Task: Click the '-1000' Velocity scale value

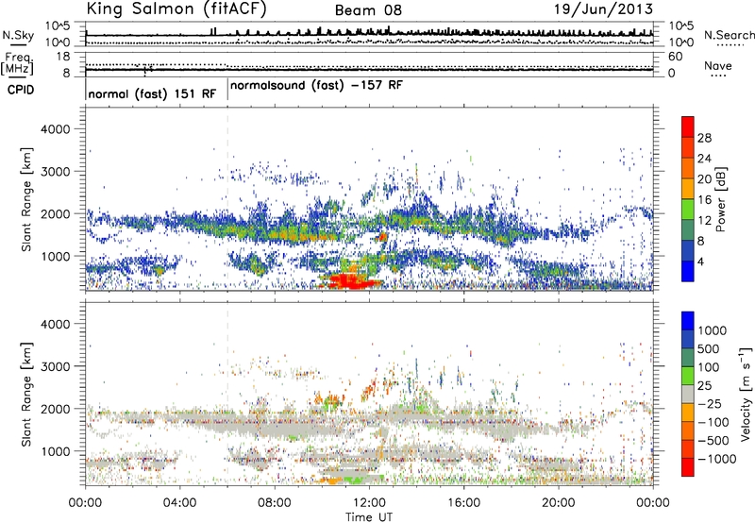Action: tap(717, 459)
